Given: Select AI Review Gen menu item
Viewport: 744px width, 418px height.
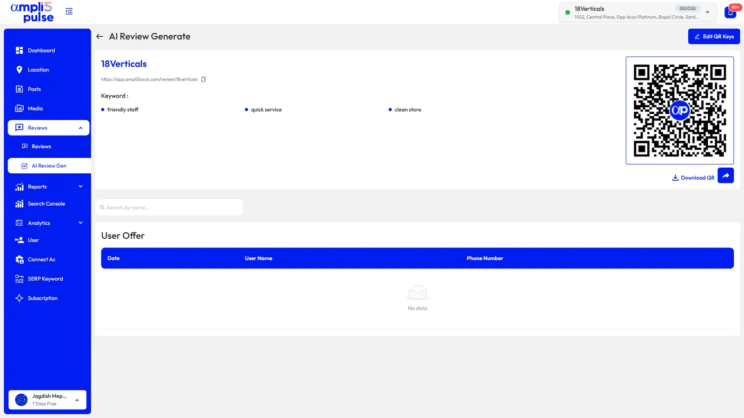Looking at the screenshot, I should tap(49, 166).
